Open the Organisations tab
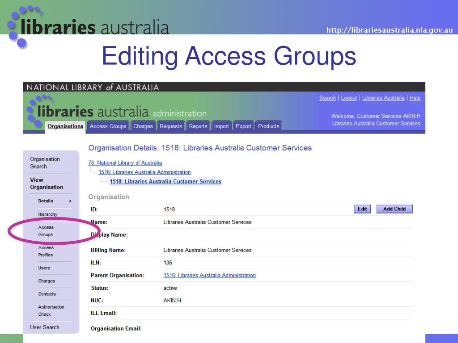 (x=65, y=126)
